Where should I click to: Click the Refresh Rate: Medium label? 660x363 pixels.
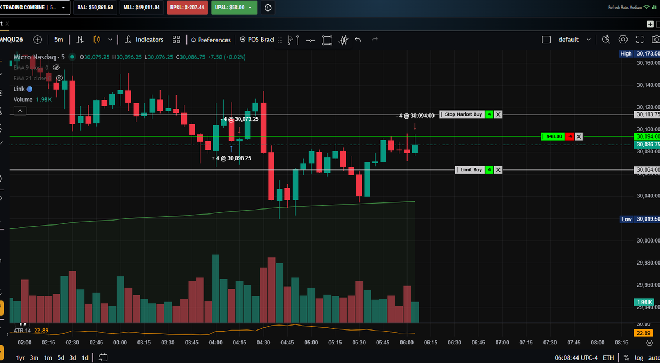tap(625, 7)
